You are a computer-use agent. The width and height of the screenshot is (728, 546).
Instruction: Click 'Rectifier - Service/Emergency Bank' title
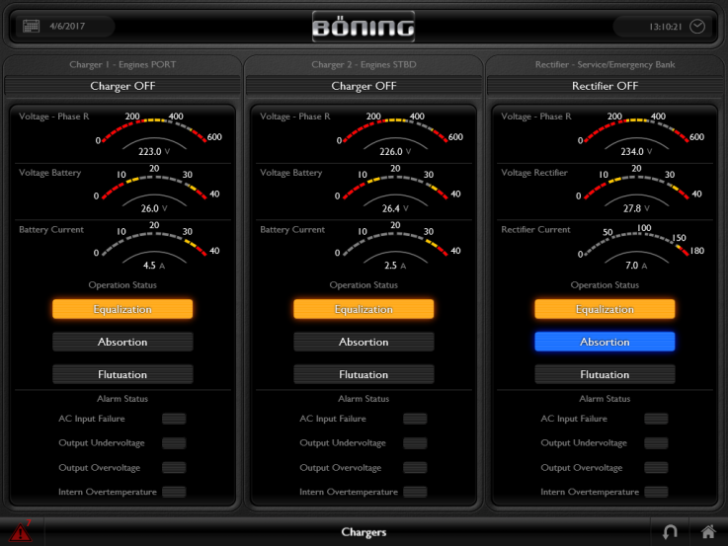point(605,64)
